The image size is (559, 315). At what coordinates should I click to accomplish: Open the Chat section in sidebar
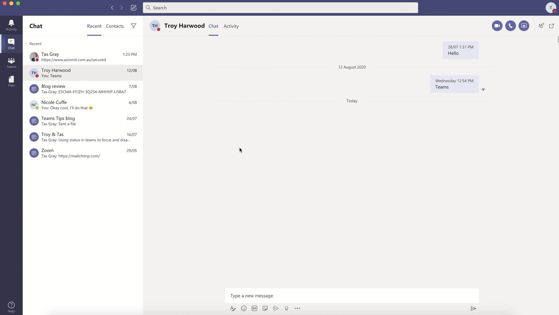(11, 44)
